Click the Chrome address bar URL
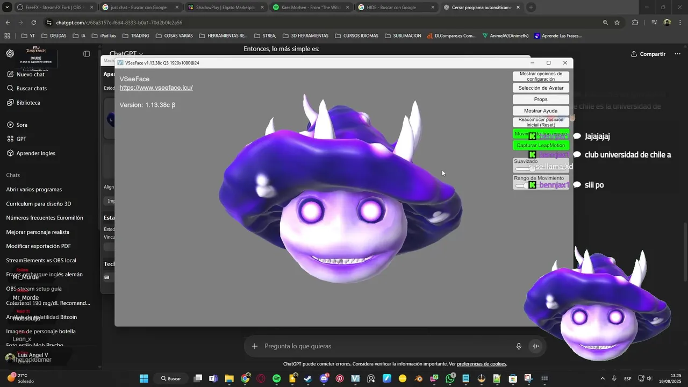Image resolution: width=688 pixels, height=387 pixels. click(119, 23)
